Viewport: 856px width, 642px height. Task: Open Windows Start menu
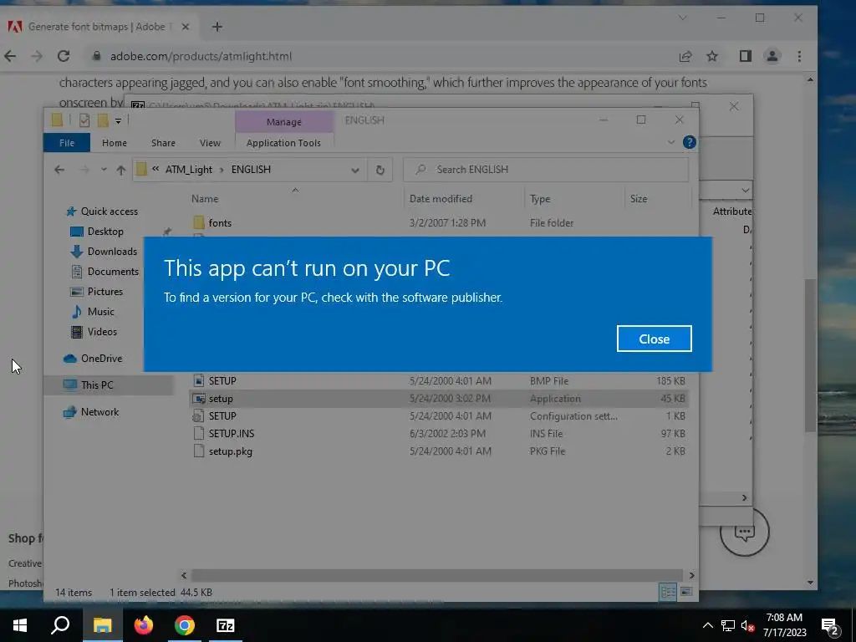(x=20, y=625)
